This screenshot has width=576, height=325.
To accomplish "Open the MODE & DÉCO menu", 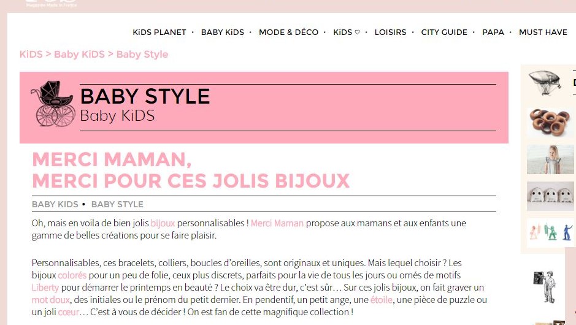I will click(289, 32).
